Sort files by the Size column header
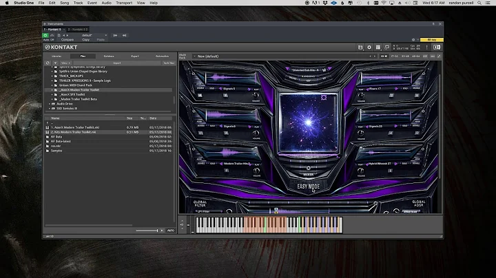Screen dimensions: 496x278 click(x=130, y=118)
